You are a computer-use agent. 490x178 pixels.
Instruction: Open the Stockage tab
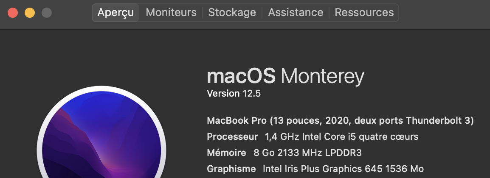[x=232, y=12]
